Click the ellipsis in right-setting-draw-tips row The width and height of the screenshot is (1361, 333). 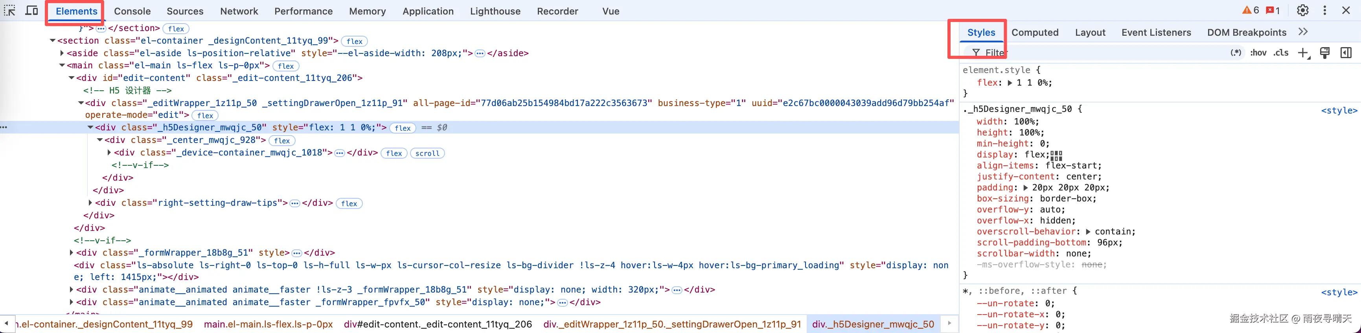point(295,203)
